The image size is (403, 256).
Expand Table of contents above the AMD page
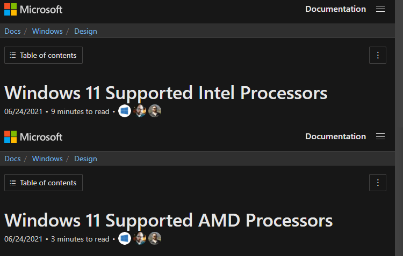(44, 183)
